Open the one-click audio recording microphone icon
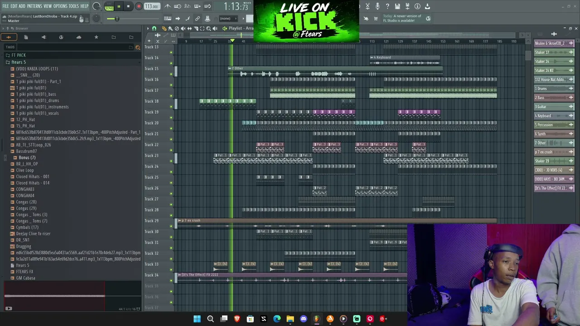Viewport: 580px width, 326px height. click(x=377, y=6)
